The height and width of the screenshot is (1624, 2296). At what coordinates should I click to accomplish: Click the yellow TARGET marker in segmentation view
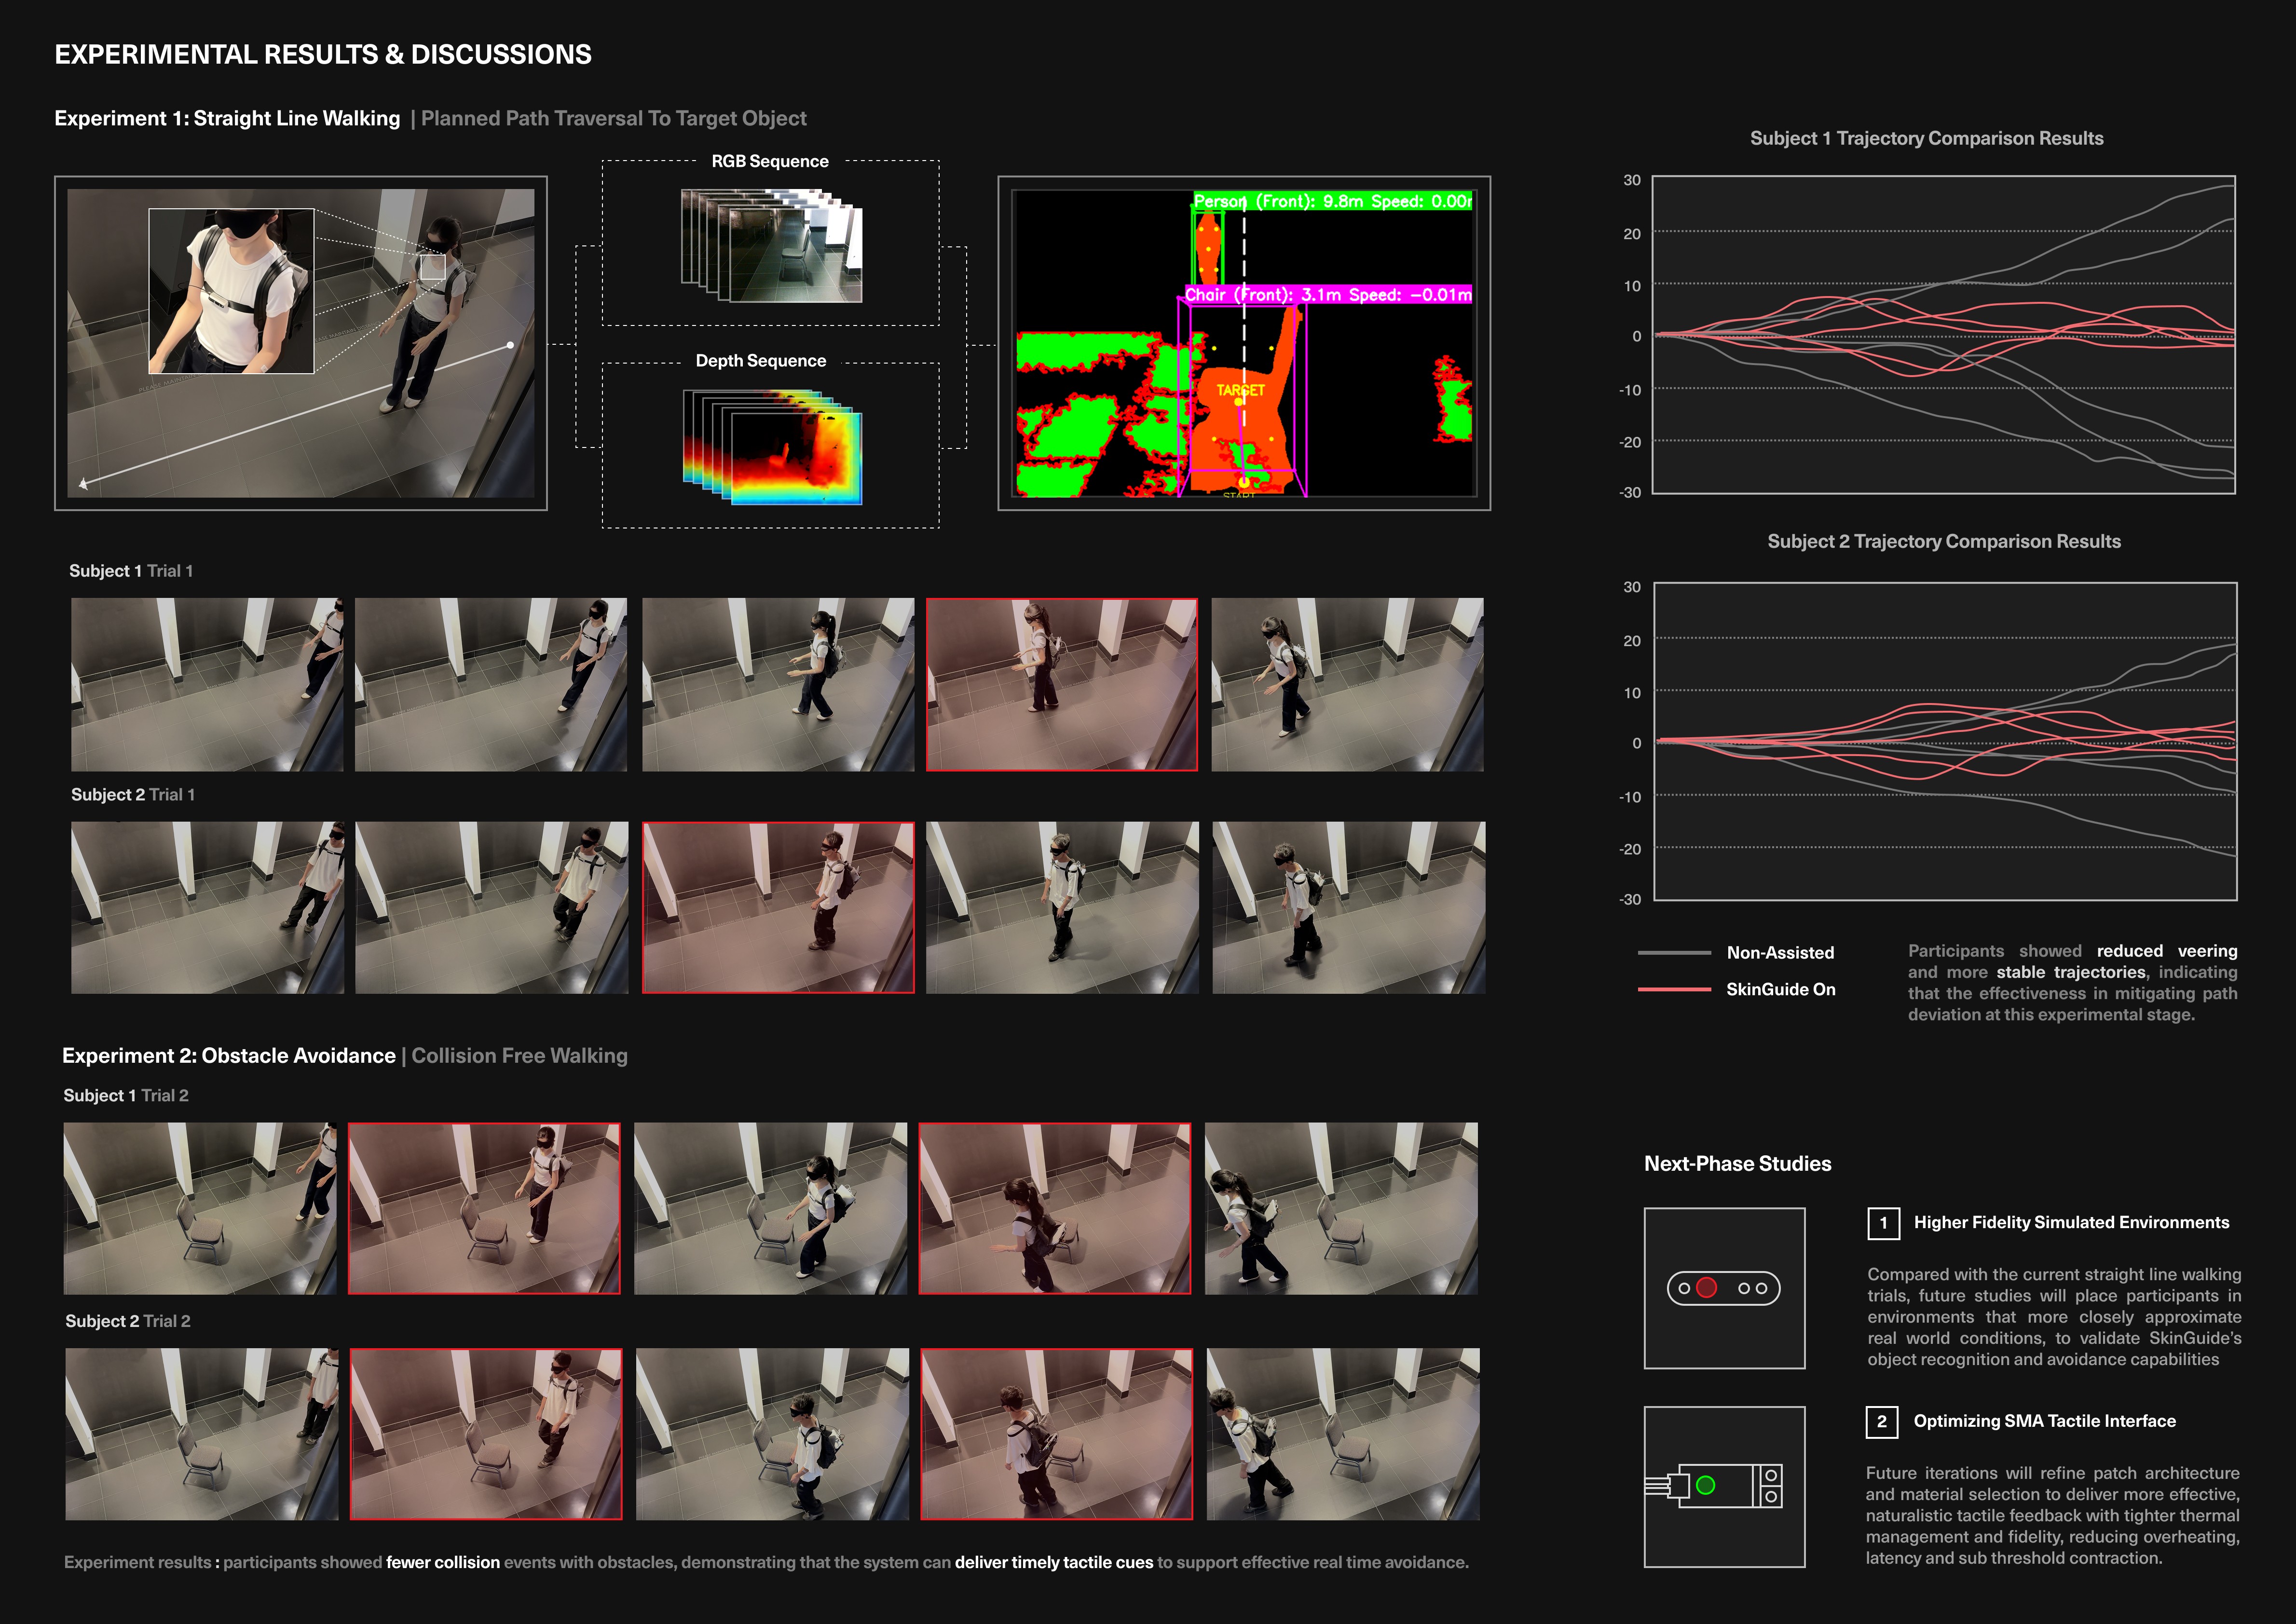pyautogui.click(x=1241, y=391)
